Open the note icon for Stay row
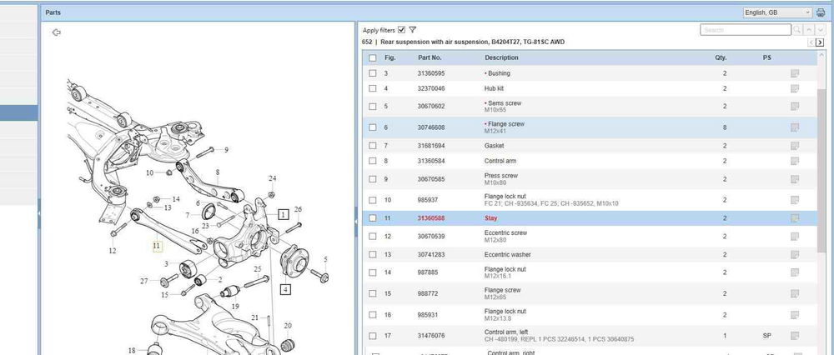834x355 pixels. (795, 218)
